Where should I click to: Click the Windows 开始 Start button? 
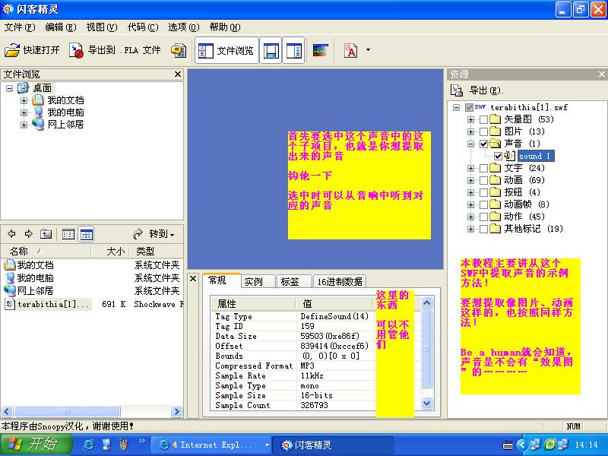click(x=36, y=445)
